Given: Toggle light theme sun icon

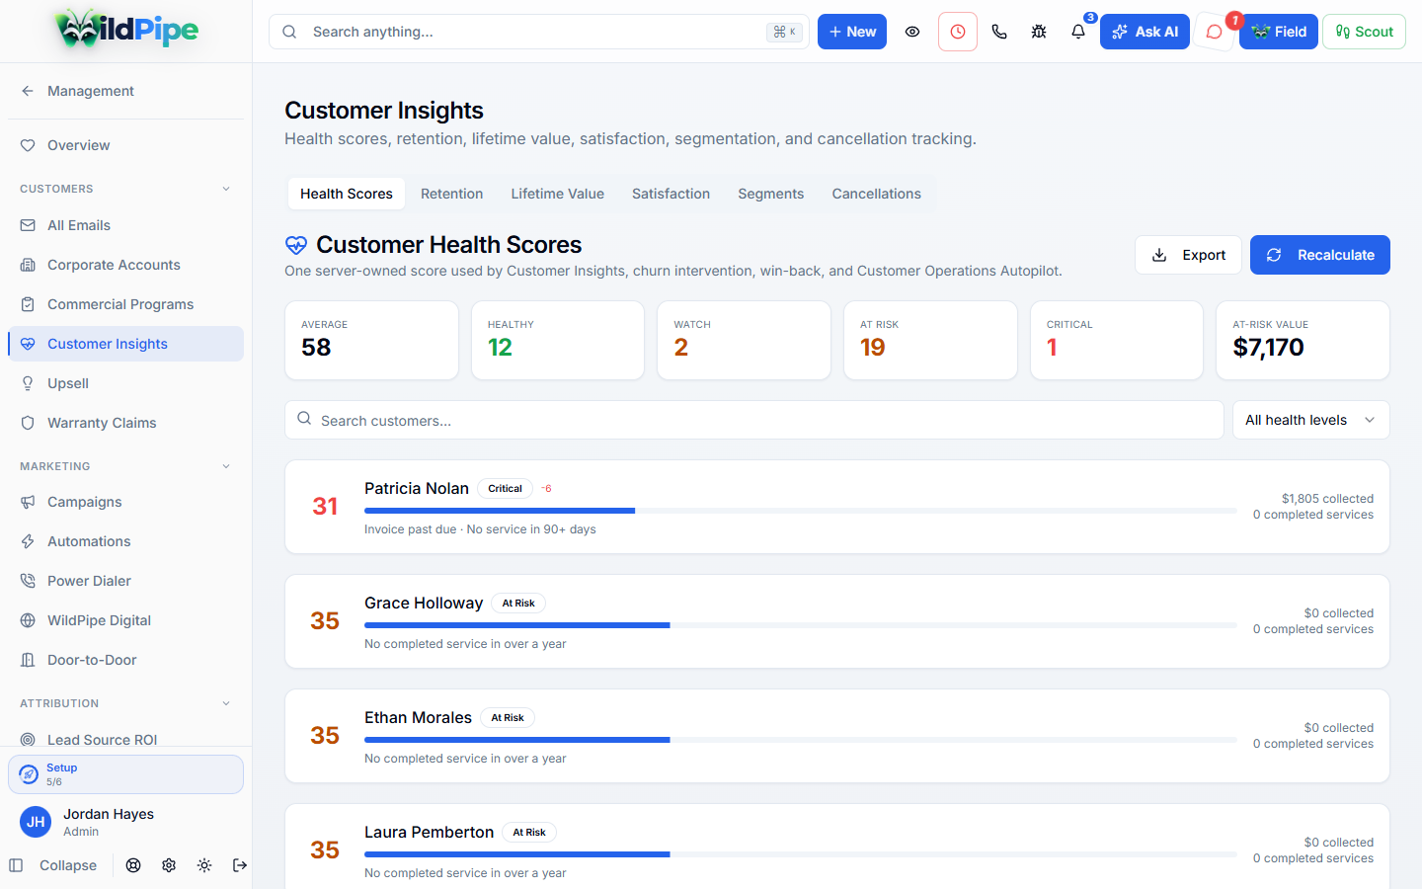Looking at the screenshot, I should pos(204,865).
